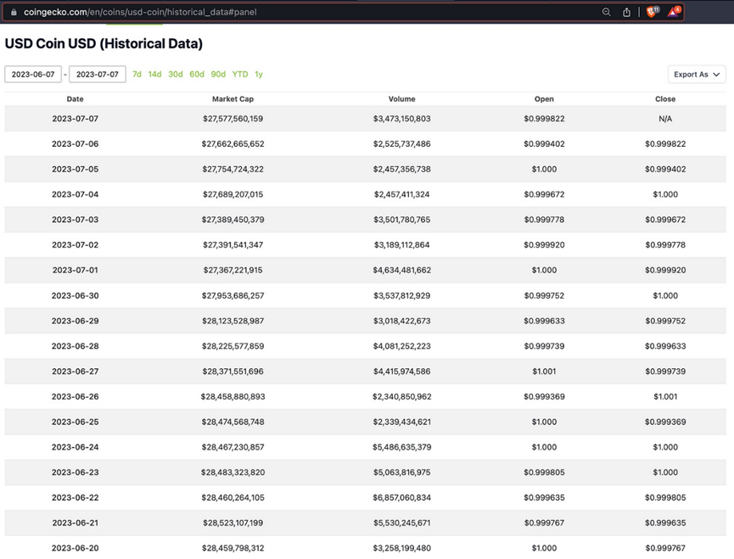734x559 pixels.
Task: Click the Market Cap column header
Action: [x=233, y=99]
